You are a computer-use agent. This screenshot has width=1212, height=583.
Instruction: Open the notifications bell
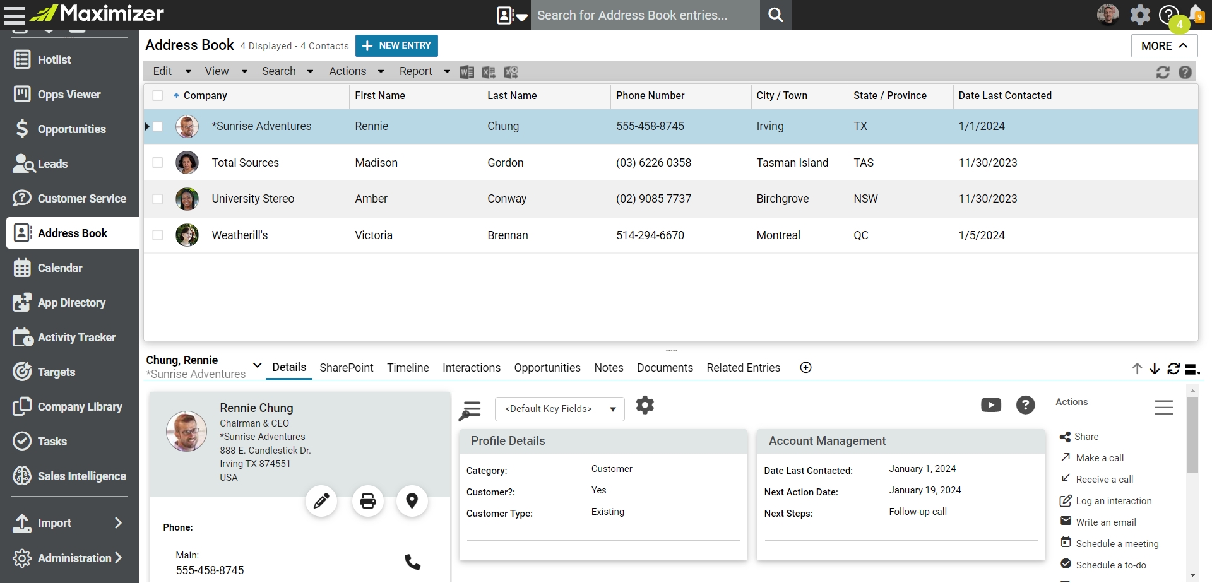1196,14
